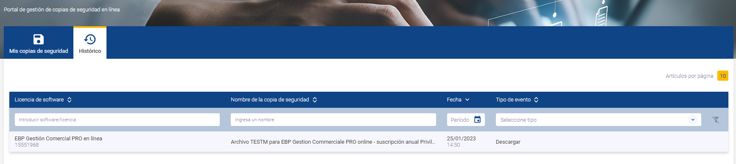The width and height of the screenshot is (736, 164).
Task: Click the floppy disk backup icon
Action: click(38, 39)
